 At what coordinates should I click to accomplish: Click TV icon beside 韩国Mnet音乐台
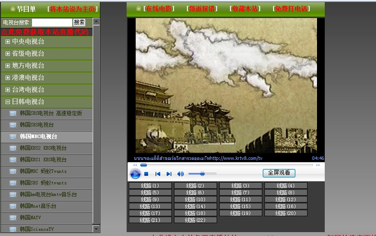(13, 206)
